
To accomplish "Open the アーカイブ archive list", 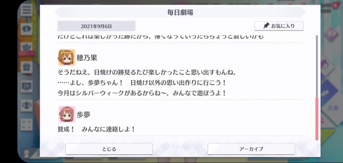I will [x=251, y=149].
